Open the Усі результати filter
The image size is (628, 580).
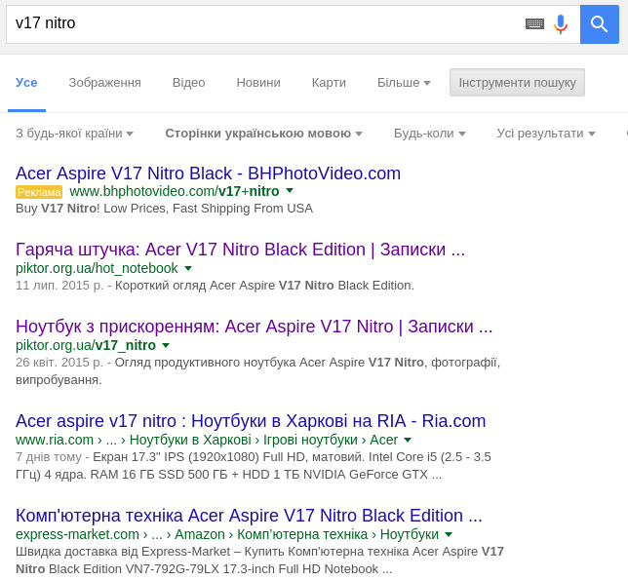coord(546,134)
